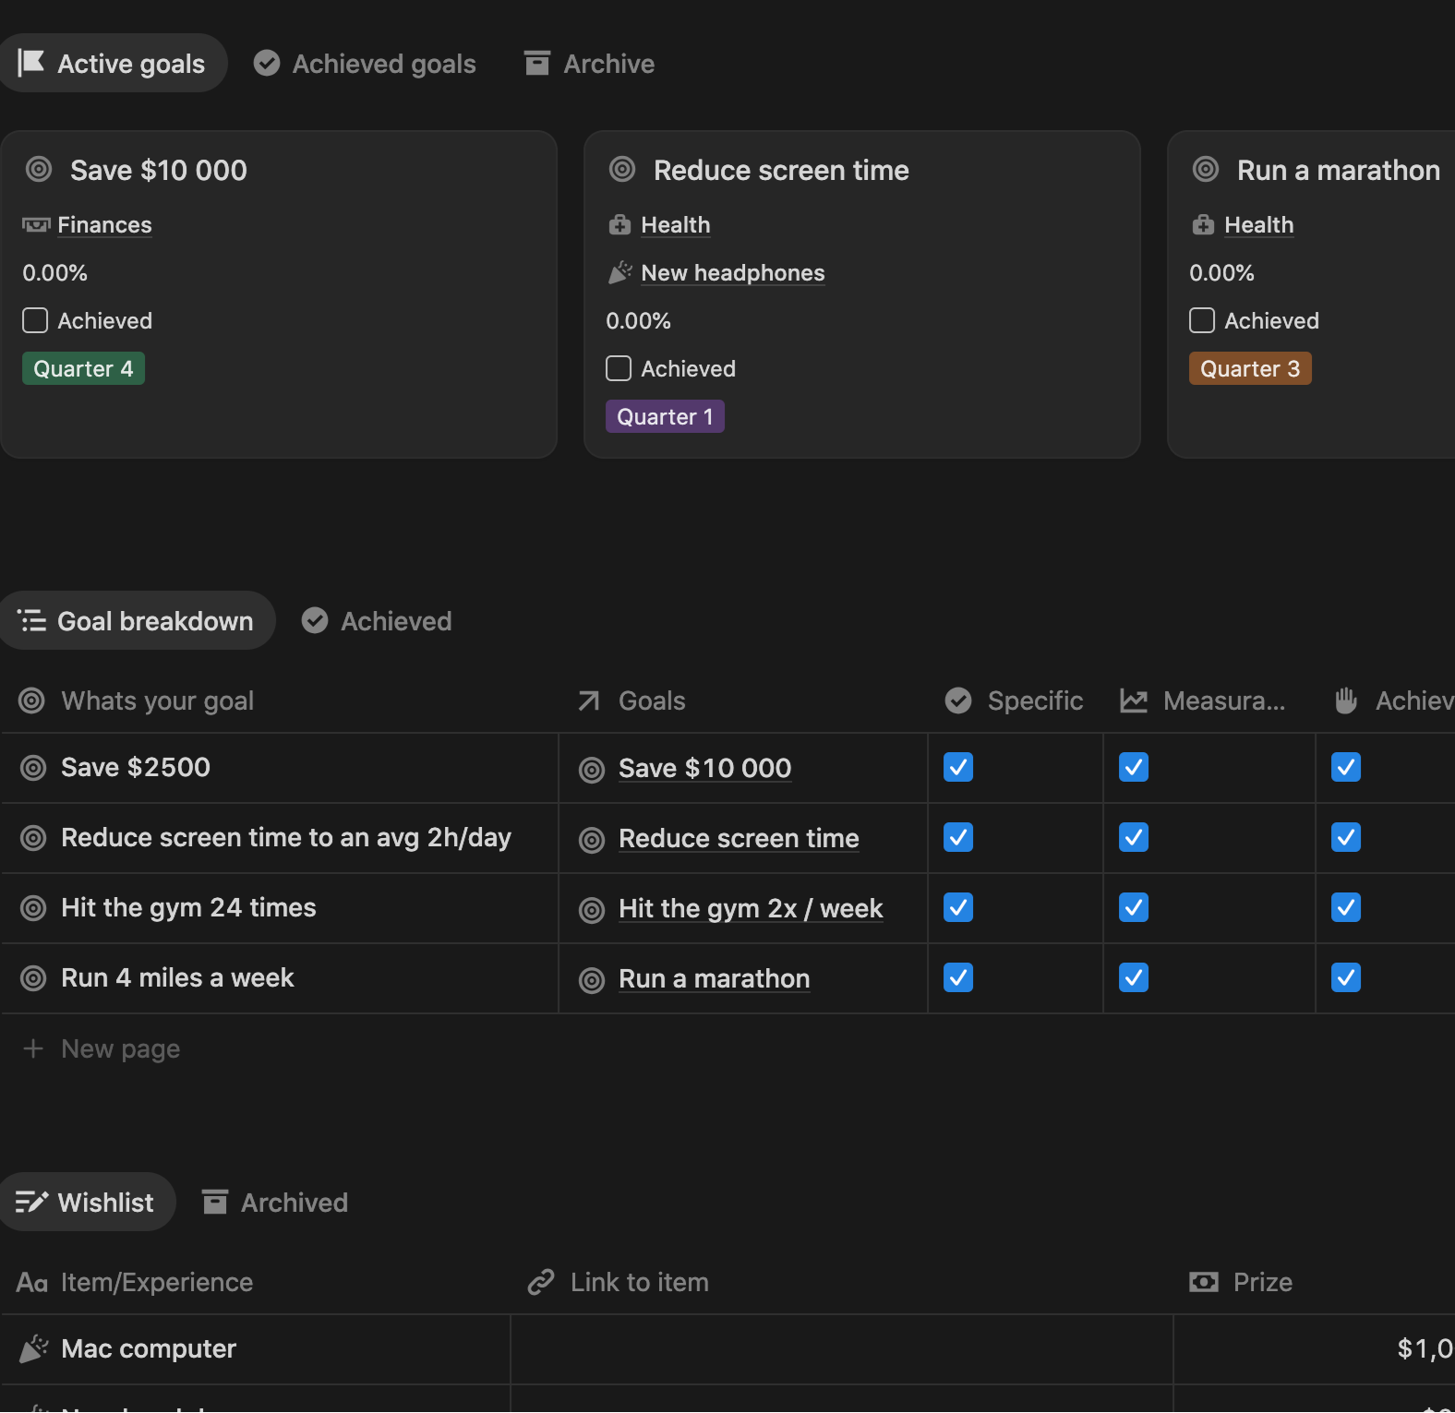Image resolution: width=1455 pixels, height=1413 pixels.
Task: Click target icon on Run a marathon card
Action: 1206,170
